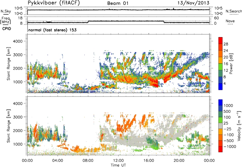Click the blue bottom of power color bar

(221, 87)
